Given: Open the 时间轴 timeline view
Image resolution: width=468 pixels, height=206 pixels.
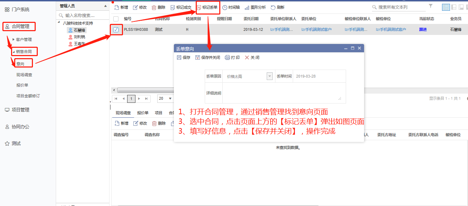Looking at the screenshot, I should (x=225, y=7).
